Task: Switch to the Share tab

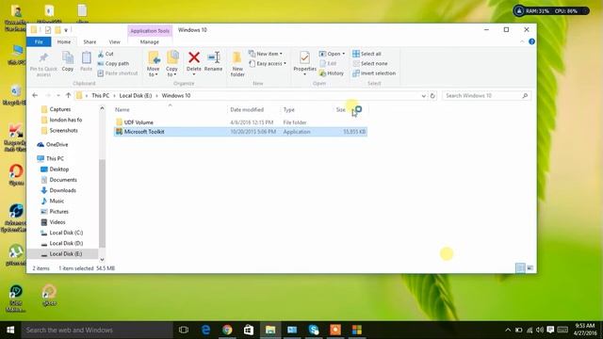Action: click(90, 41)
